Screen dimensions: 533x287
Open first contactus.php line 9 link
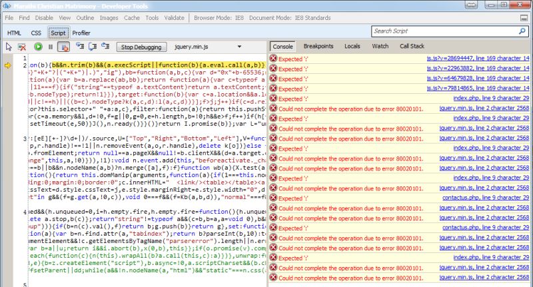click(486, 198)
